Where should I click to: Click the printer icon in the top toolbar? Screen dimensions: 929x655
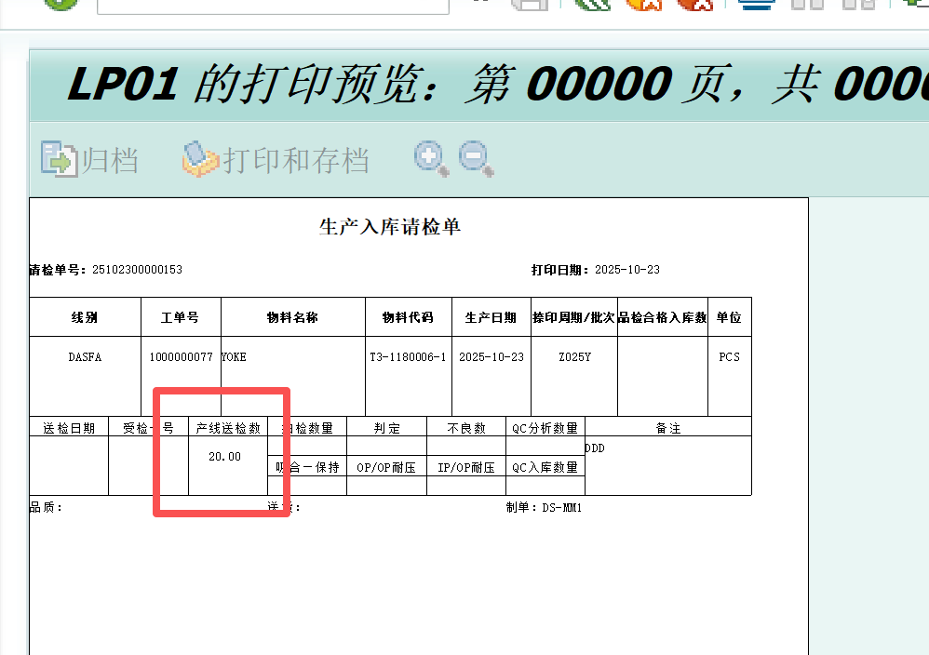(x=531, y=5)
